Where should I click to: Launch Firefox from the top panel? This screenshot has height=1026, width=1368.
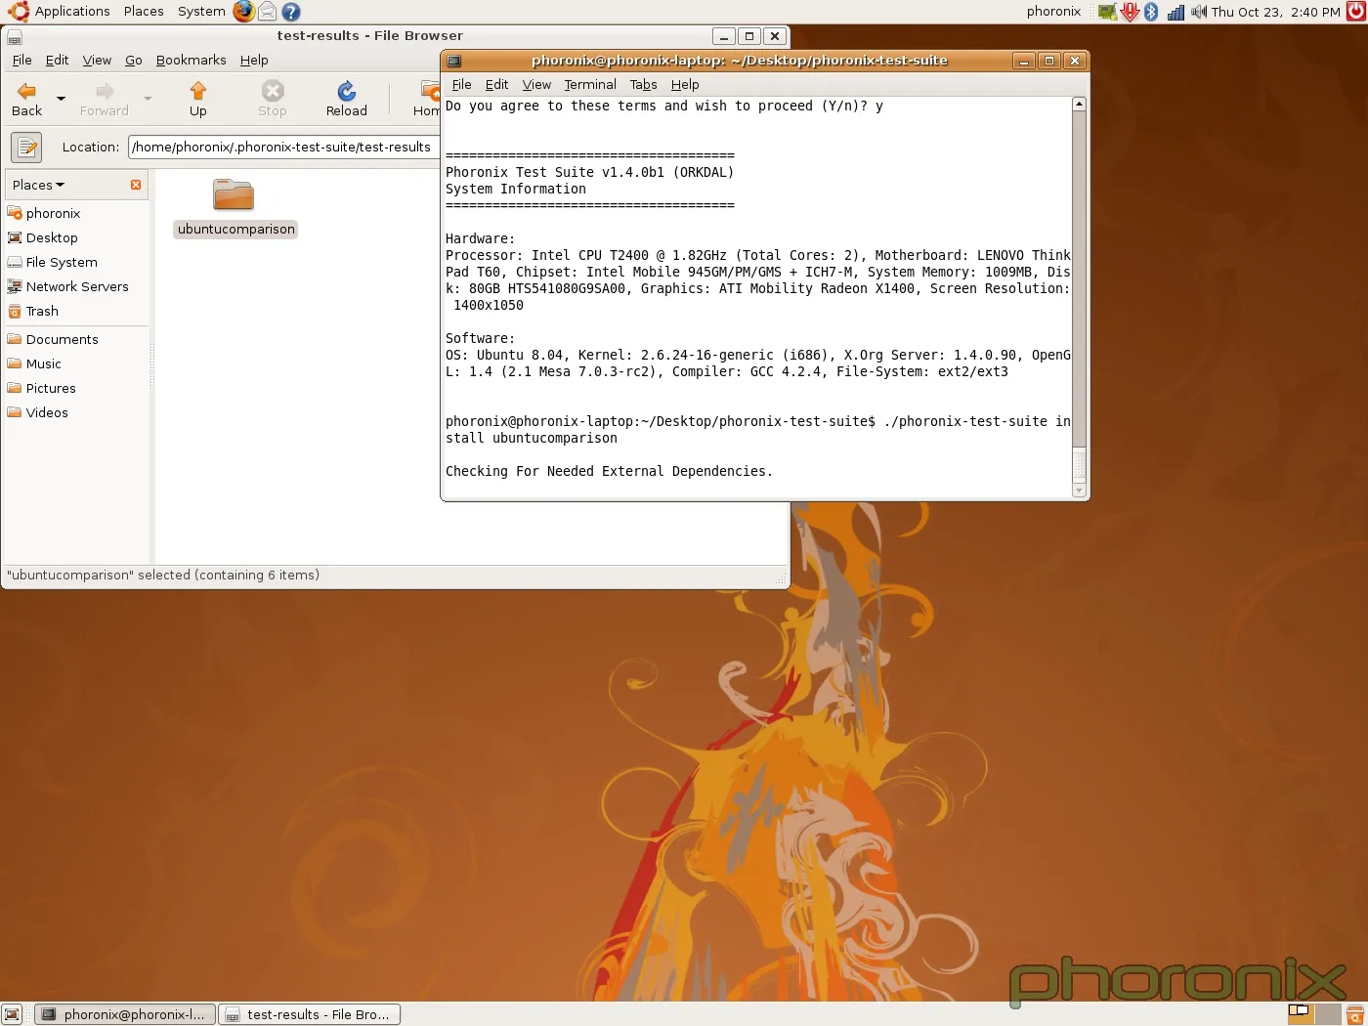(x=243, y=12)
